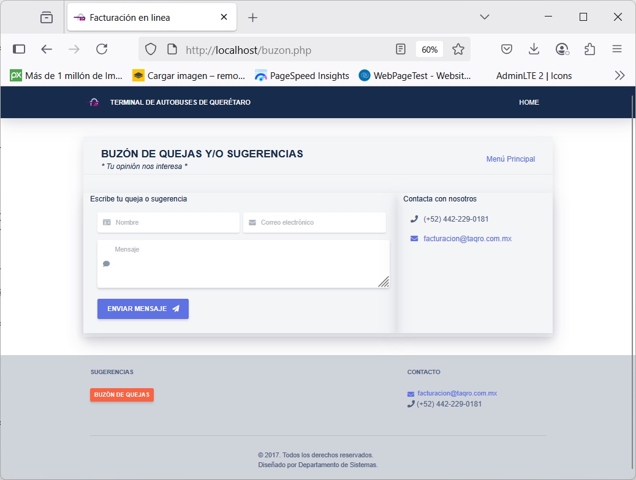
Task: Click HOME in the navigation bar
Action: coord(529,102)
